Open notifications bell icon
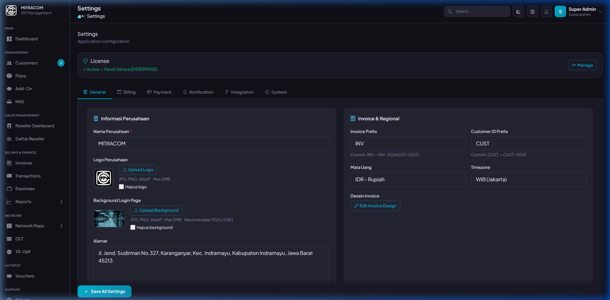 [x=546, y=12]
